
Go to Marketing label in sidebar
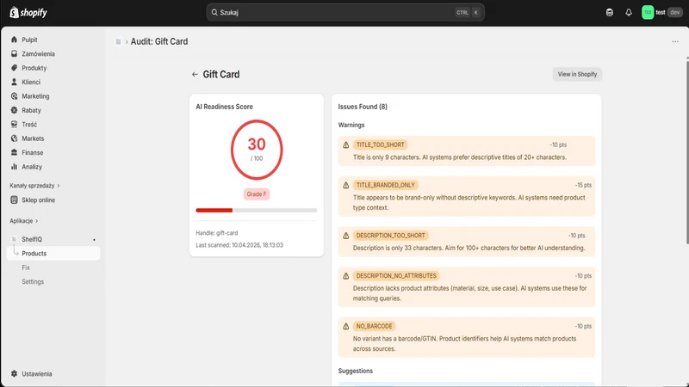[x=35, y=96]
